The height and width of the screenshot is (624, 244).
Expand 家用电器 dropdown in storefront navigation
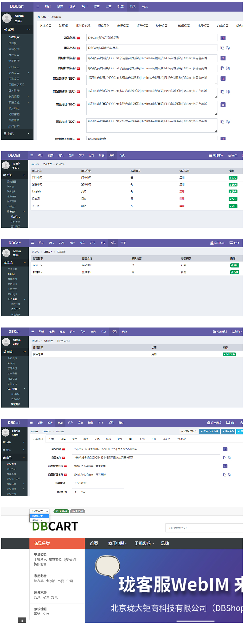[x=118, y=543]
